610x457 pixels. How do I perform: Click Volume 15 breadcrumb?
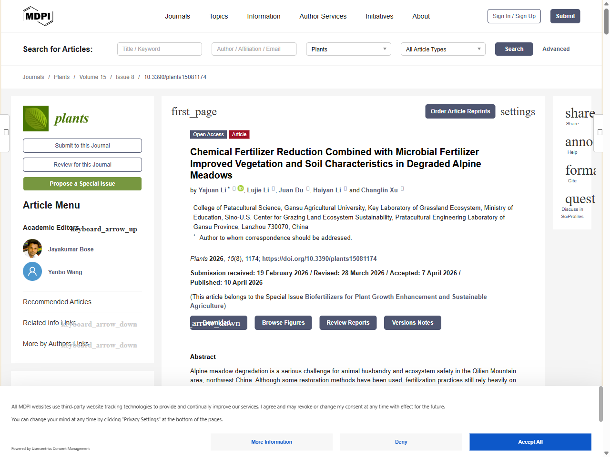click(x=92, y=77)
